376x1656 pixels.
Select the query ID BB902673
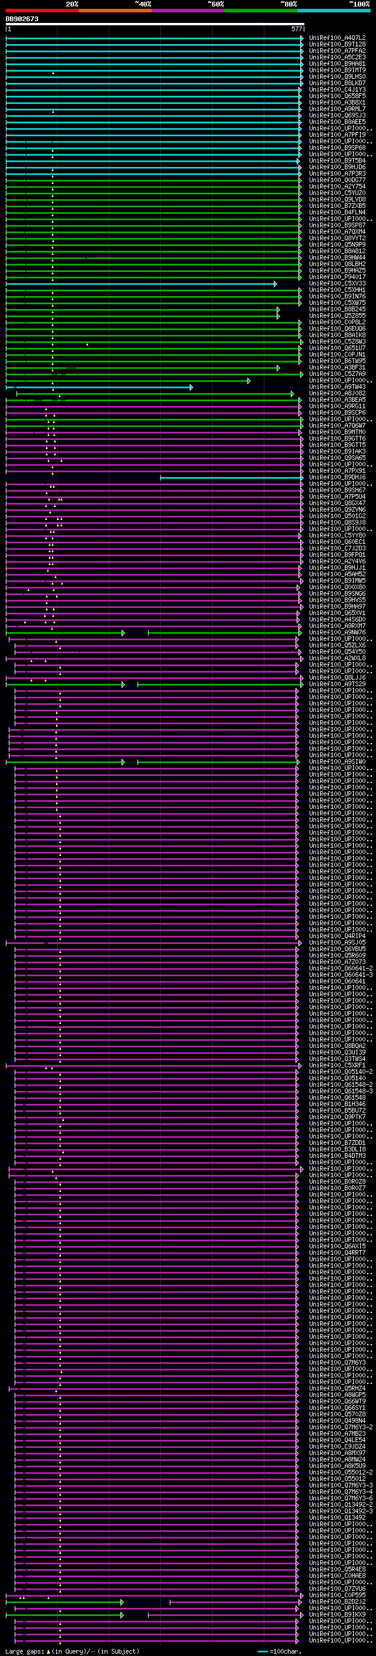pos(22,19)
